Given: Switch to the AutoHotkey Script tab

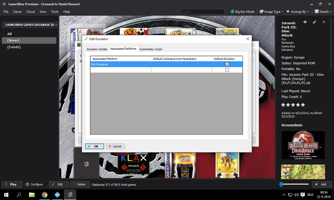Looking at the screenshot, I should point(151,49).
